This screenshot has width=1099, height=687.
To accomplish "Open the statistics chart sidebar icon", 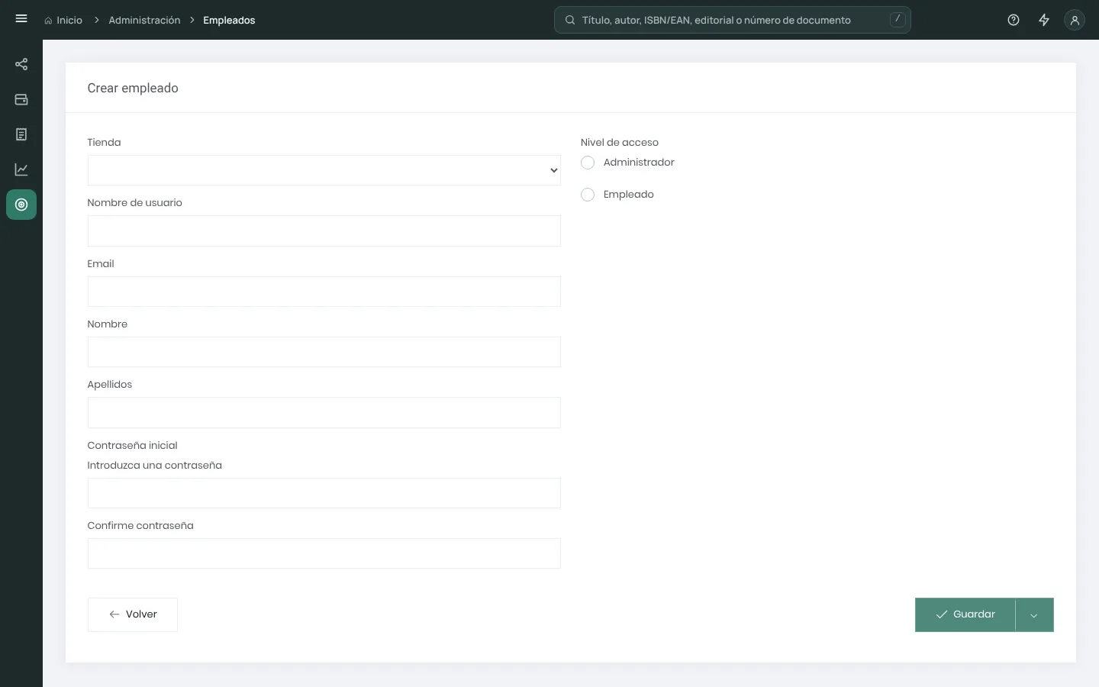I will tap(21, 169).
